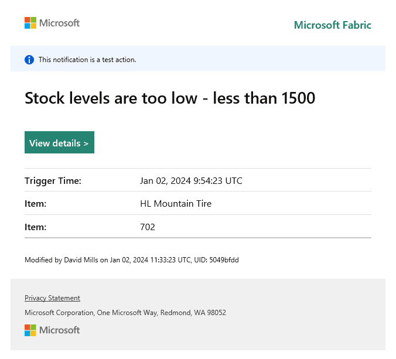Open the View details button
The image size is (396, 359).
pyautogui.click(x=59, y=143)
